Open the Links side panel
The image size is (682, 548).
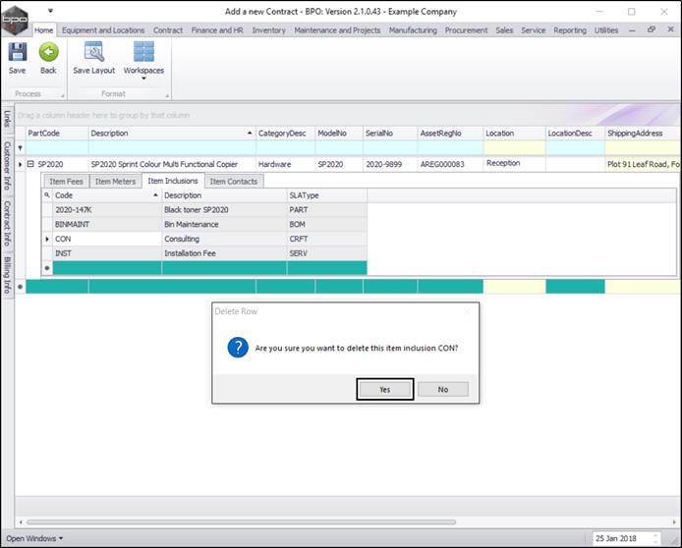[7, 119]
